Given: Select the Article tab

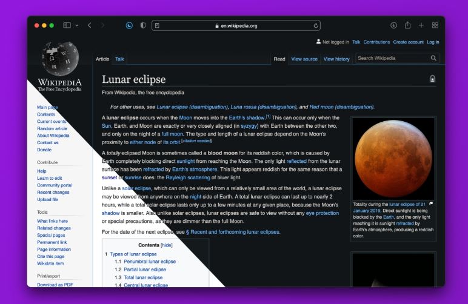Looking at the screenshot, I should tap(102, 59).
